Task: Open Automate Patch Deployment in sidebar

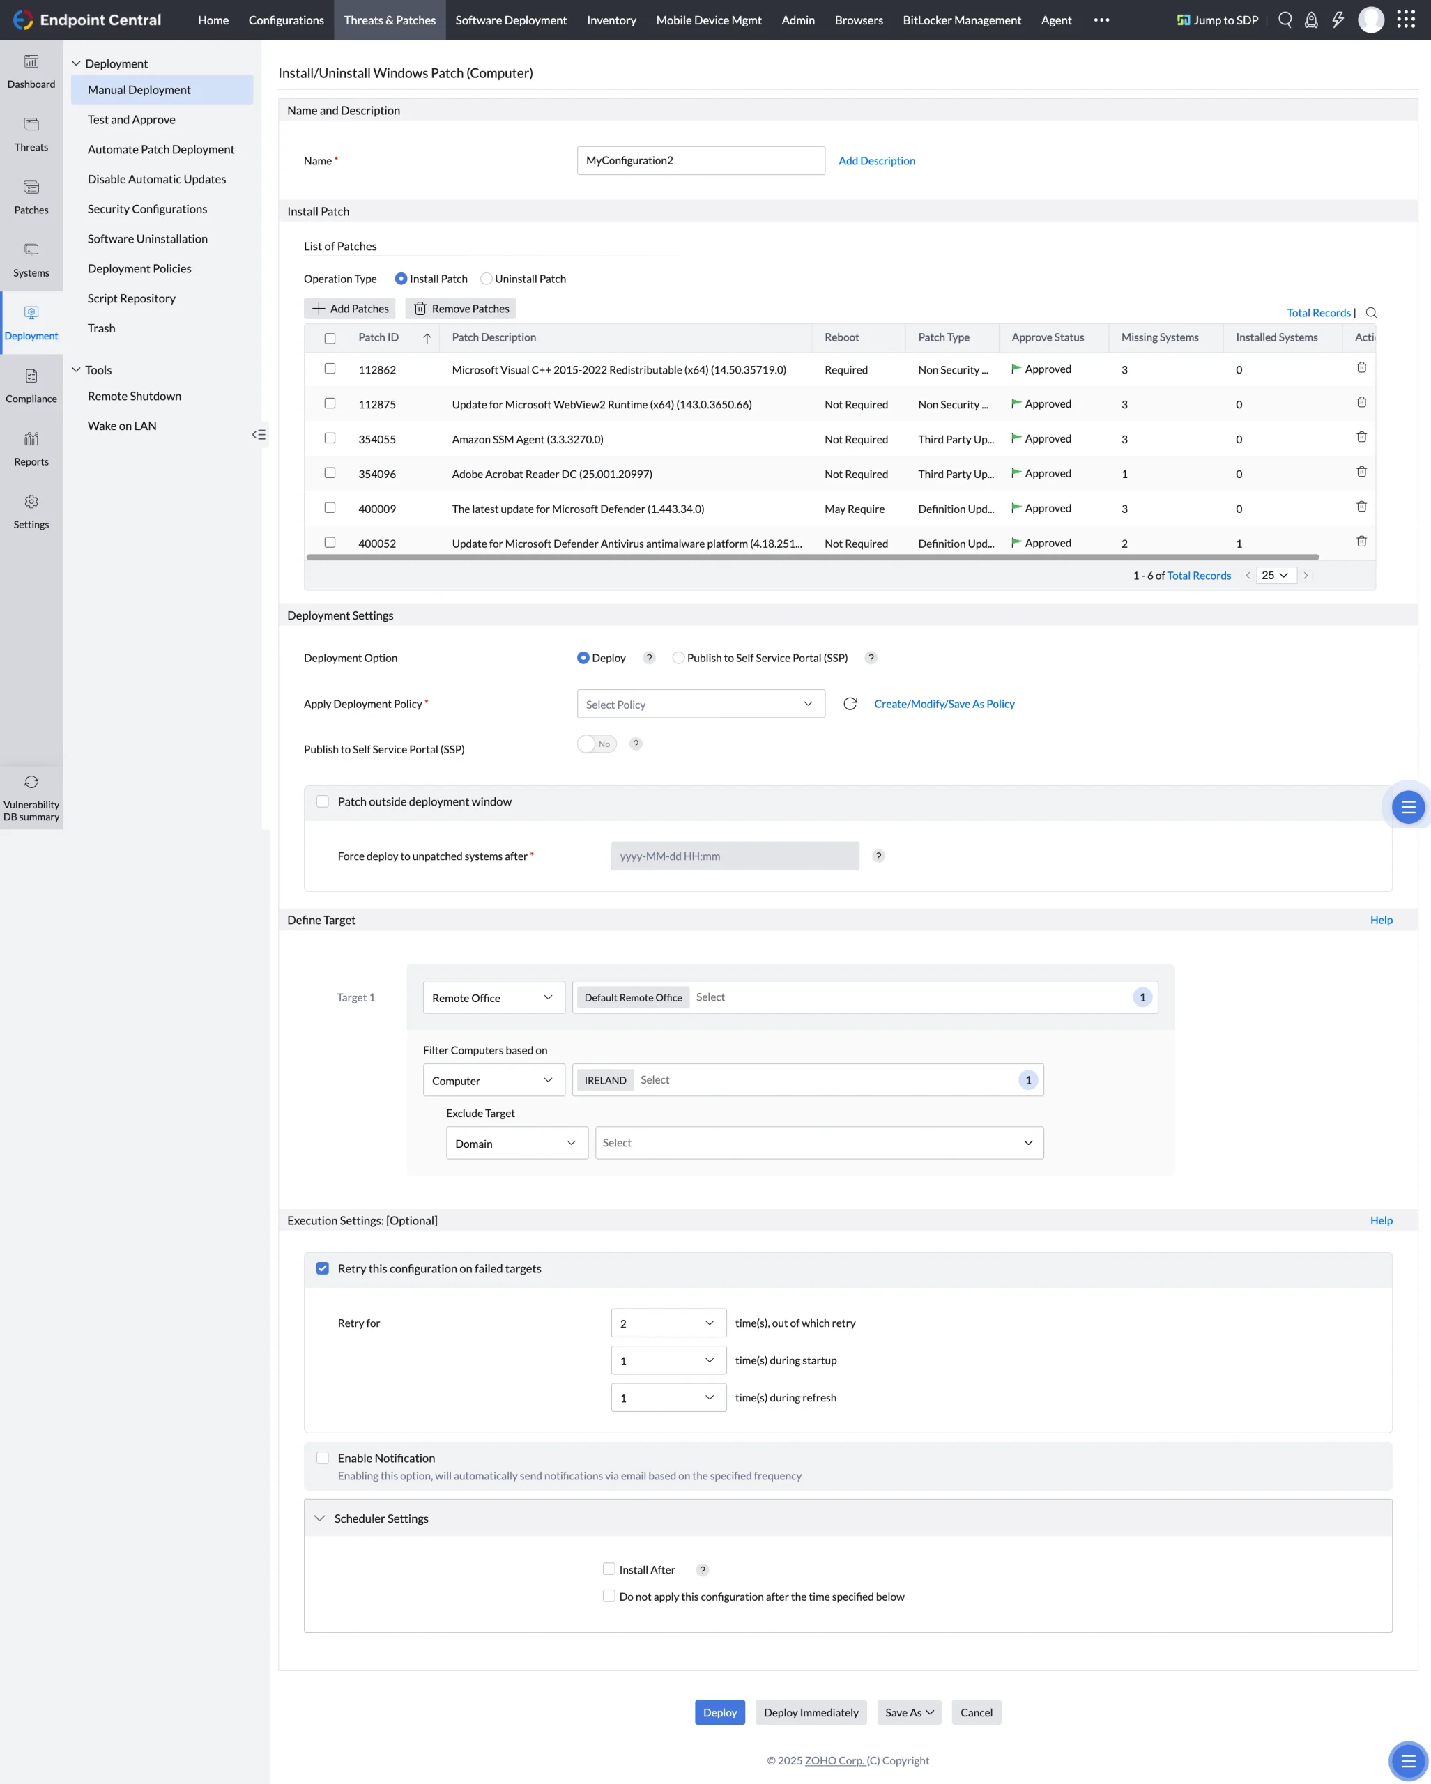Action: pyautogui.click(x=162, y=149)
